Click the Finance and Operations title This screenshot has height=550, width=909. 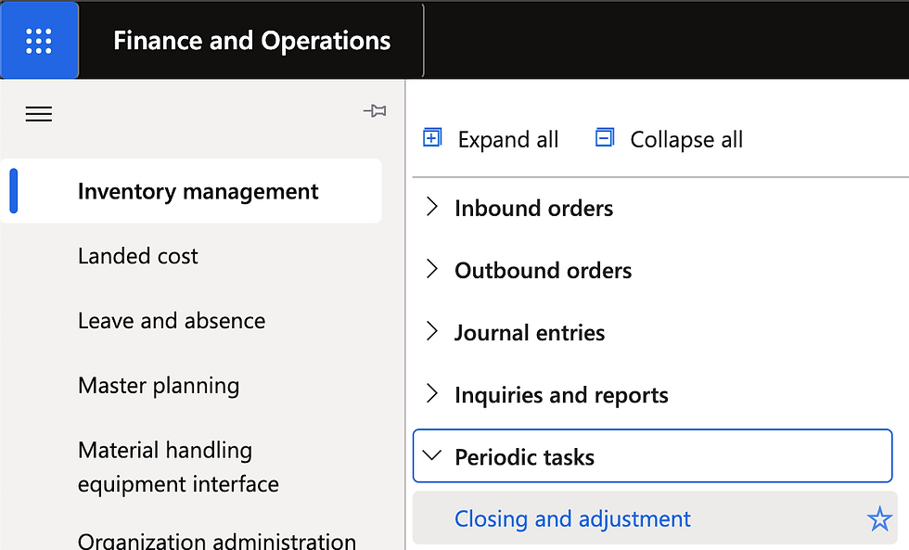(x=251, y=41)
